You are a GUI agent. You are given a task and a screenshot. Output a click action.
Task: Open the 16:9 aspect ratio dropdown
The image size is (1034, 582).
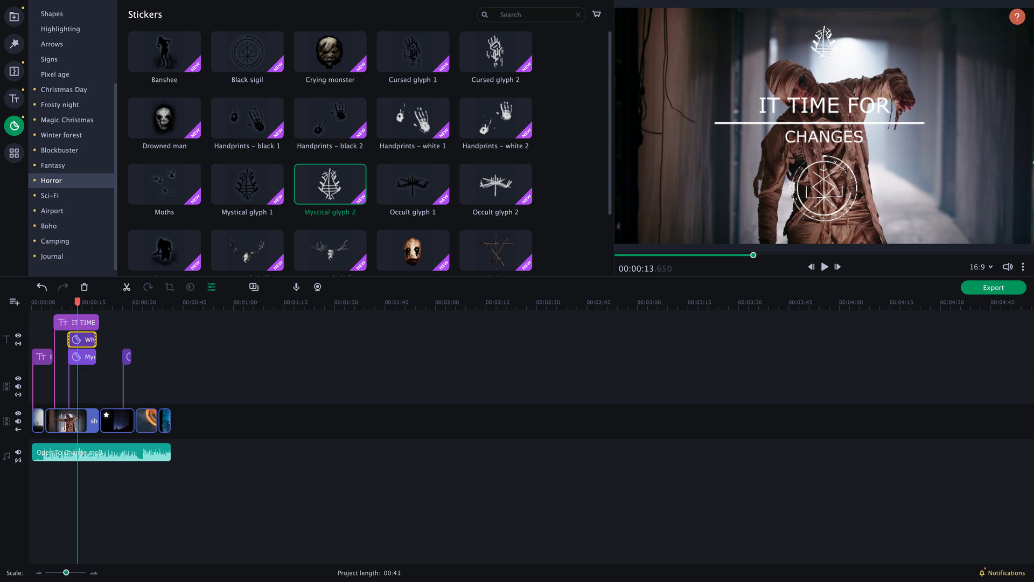[x=980, y=267]
